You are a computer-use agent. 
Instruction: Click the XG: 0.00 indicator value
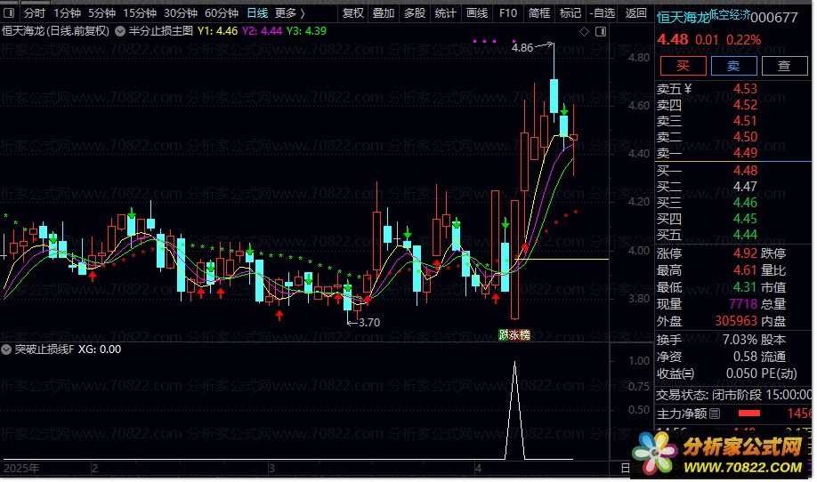click(100, 349)
